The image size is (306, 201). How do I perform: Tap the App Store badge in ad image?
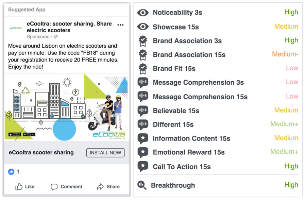[15, 134]
